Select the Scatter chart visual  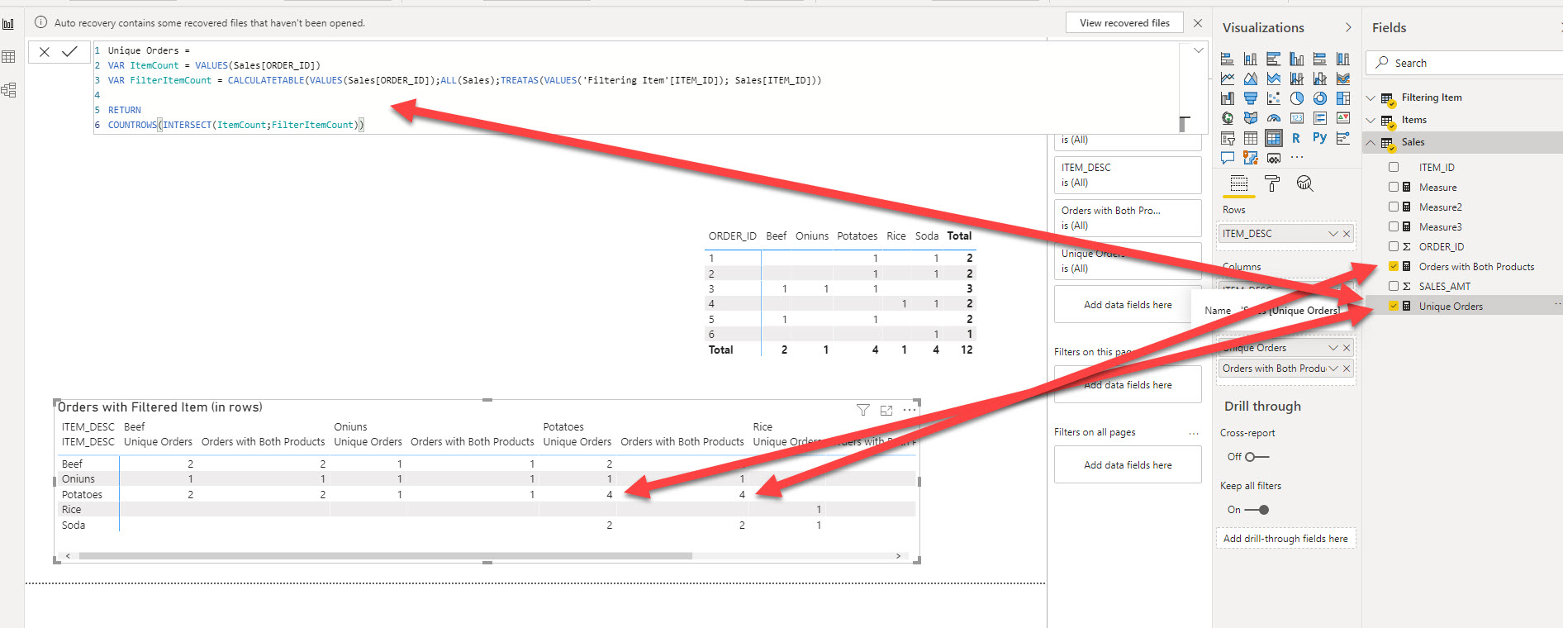[1274, 98]
